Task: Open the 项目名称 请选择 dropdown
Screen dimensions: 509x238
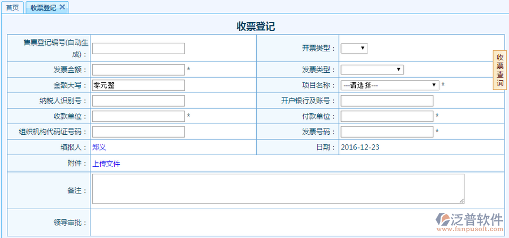Action: click(390, 85)
